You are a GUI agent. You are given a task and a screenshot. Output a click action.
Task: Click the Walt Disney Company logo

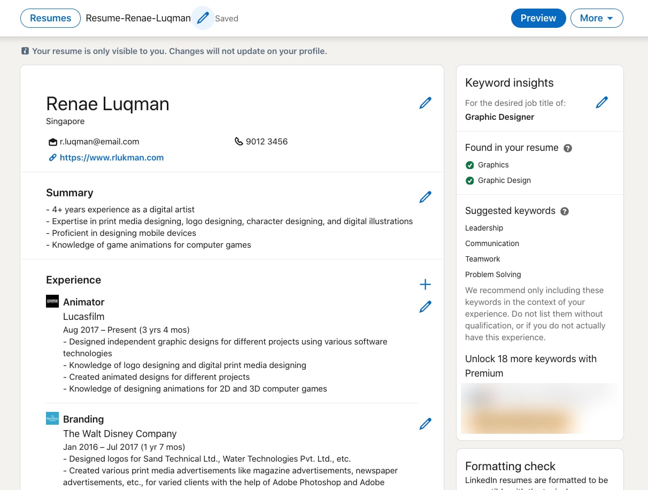[52, 418]
